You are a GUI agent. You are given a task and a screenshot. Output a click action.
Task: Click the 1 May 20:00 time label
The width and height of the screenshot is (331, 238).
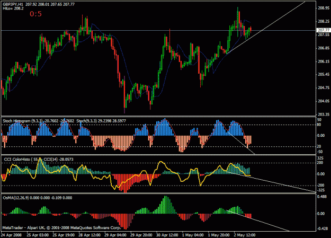click(219, 235)
